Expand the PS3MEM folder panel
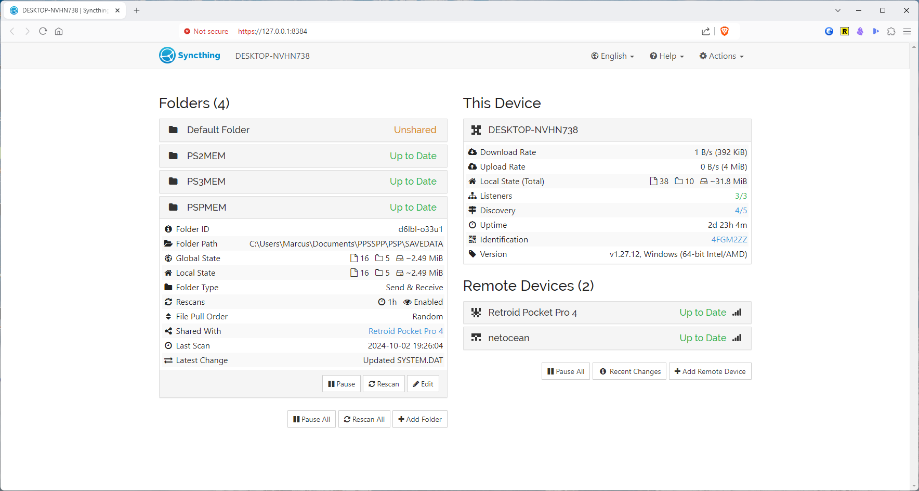Image resolution: width=919 pixels, height=491 pixels. pos(303,181)
